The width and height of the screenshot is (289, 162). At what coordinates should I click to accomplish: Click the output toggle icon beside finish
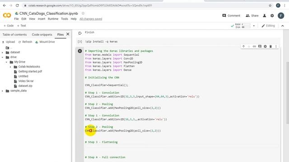coord(80,33)
